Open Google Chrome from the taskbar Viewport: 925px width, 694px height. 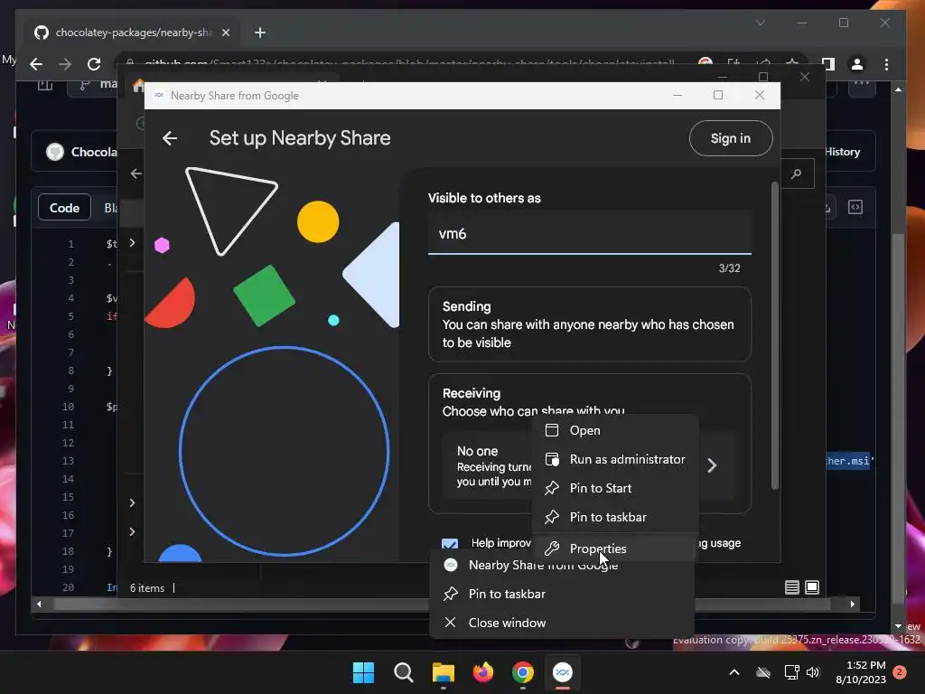tap(523, 672)
